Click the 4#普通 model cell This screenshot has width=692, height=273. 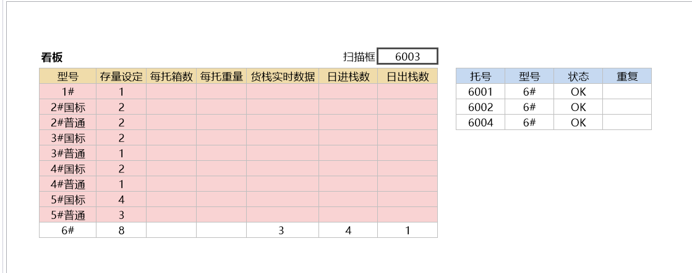[x=67, y=184]
